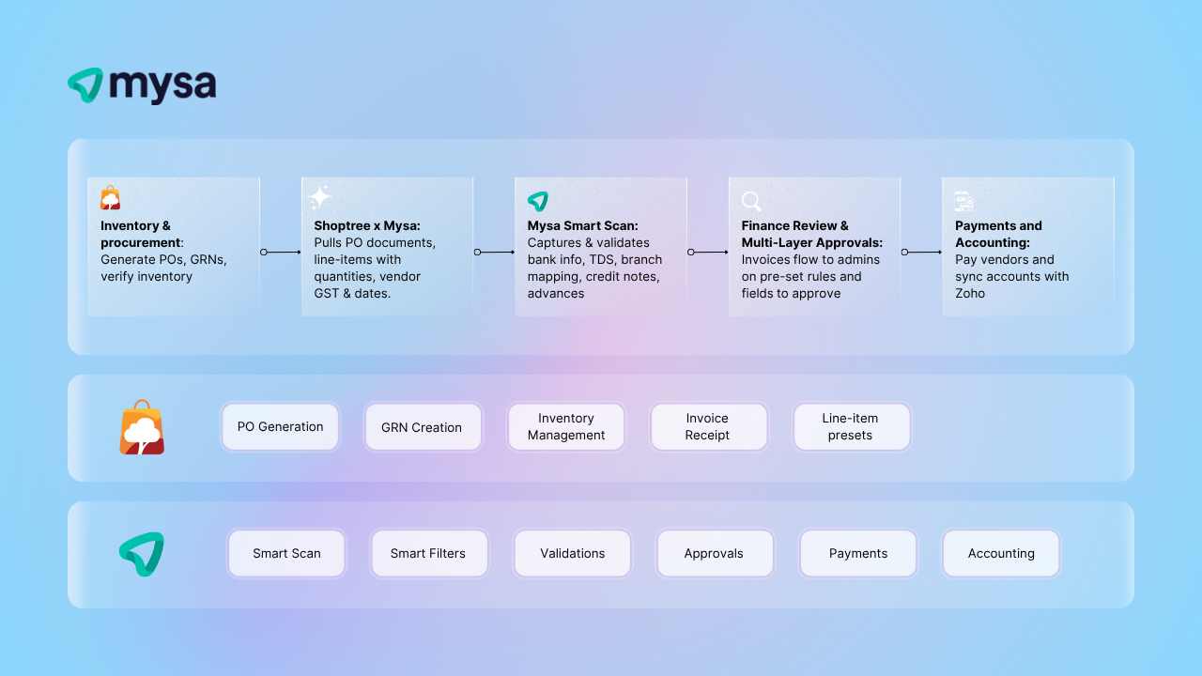This screenshot has height=676, width=1202.
Task: Click text 'Captures & validates bank info, TDS'
Action: point(588,251)
